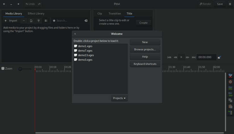Click the Zoom fit icon left of timeline

pyautogui.click(x=3, y=68)
